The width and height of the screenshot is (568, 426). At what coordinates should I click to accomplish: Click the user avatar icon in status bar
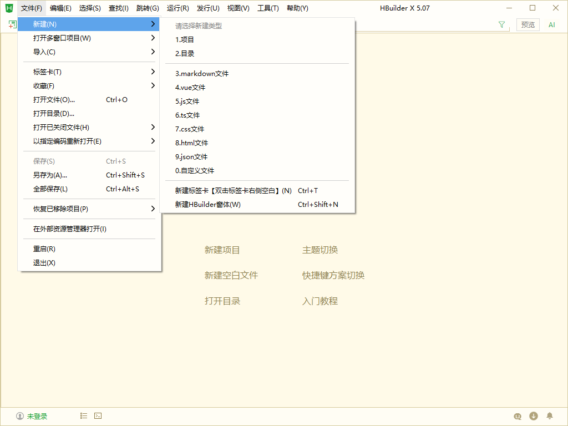(20, 416)
